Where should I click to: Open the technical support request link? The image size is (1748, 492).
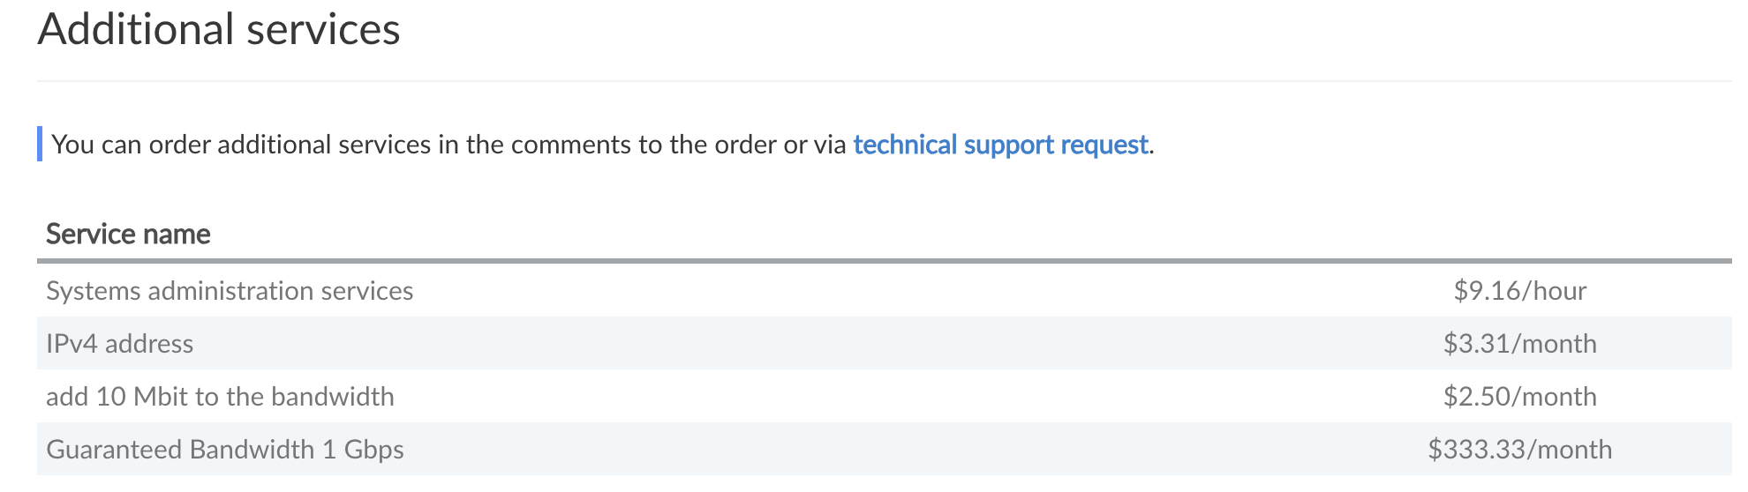1000,145
